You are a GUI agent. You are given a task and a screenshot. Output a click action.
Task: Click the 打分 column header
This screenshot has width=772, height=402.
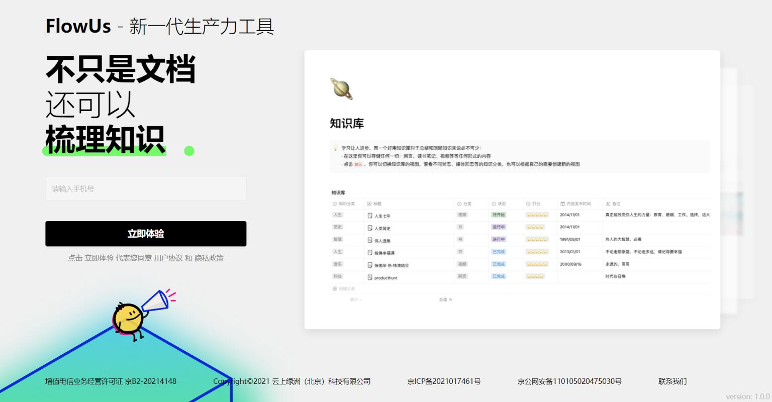tap(533, 204)
